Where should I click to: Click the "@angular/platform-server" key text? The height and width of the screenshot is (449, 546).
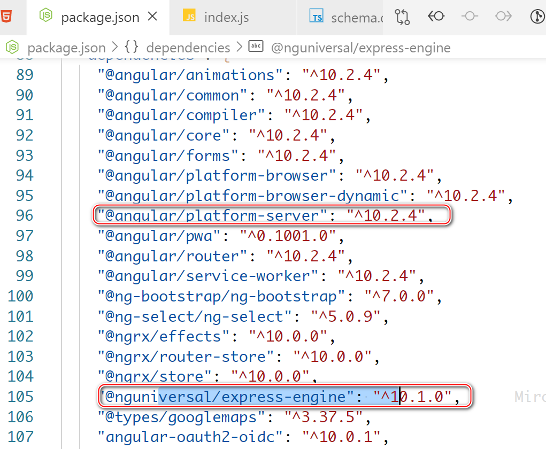pyautogui.click(x=212, y=215)
